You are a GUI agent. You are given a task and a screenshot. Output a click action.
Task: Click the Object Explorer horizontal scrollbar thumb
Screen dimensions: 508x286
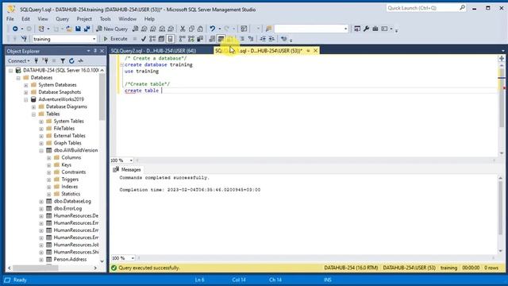click(36, 268)
